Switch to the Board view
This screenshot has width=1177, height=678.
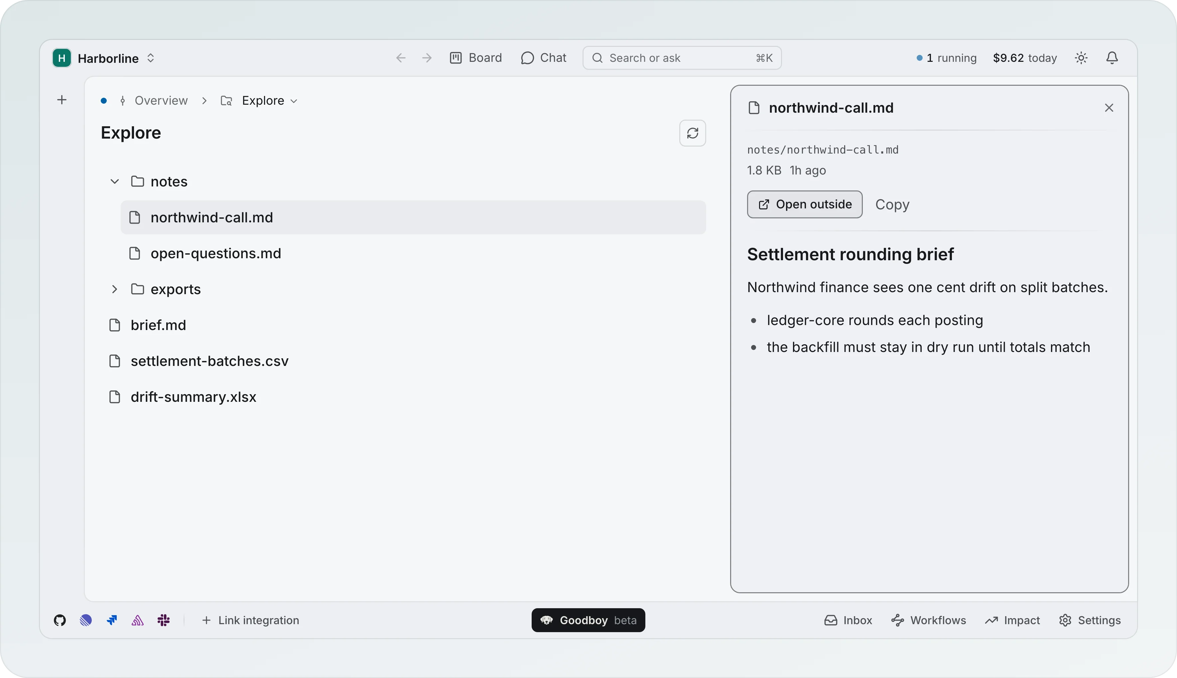coord(476,58)
